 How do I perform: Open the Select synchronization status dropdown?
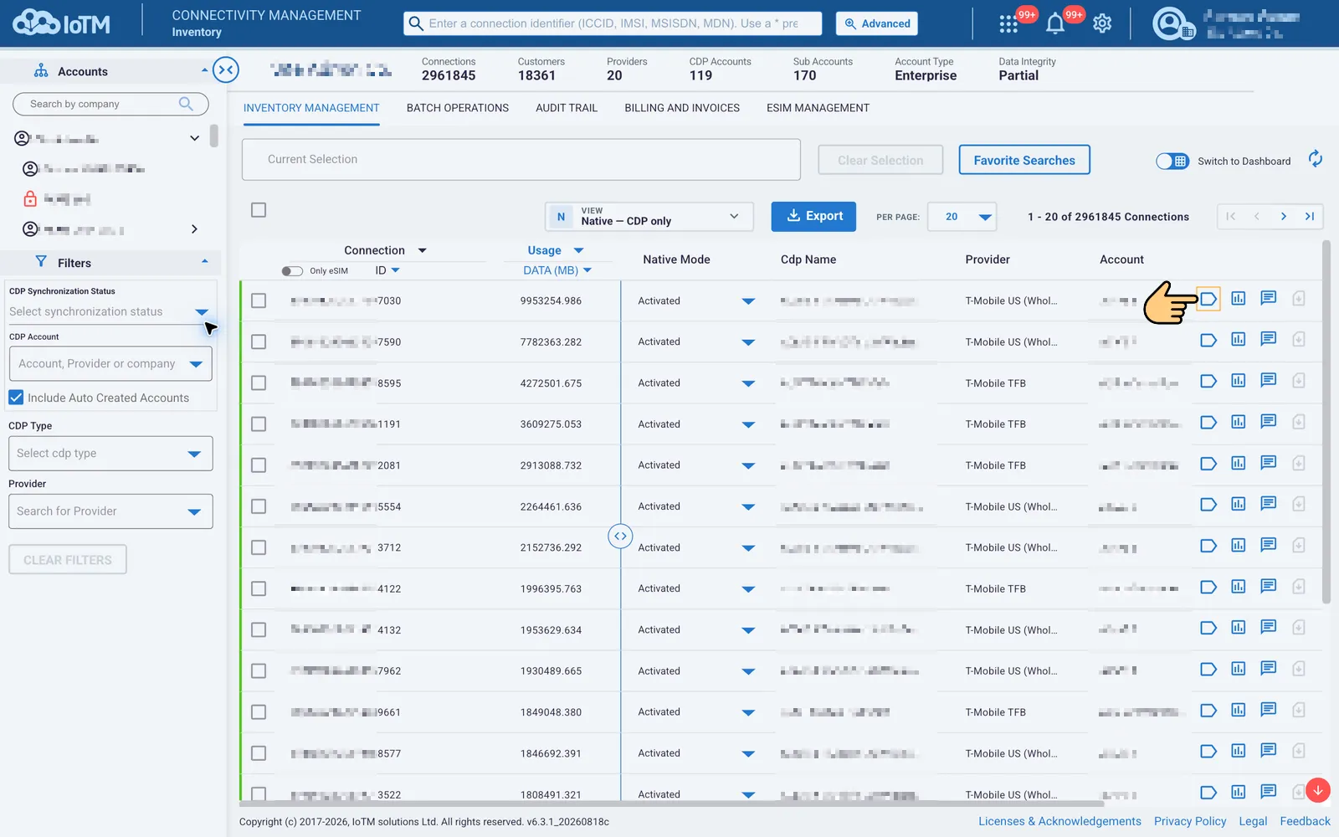tap(109, 311)
